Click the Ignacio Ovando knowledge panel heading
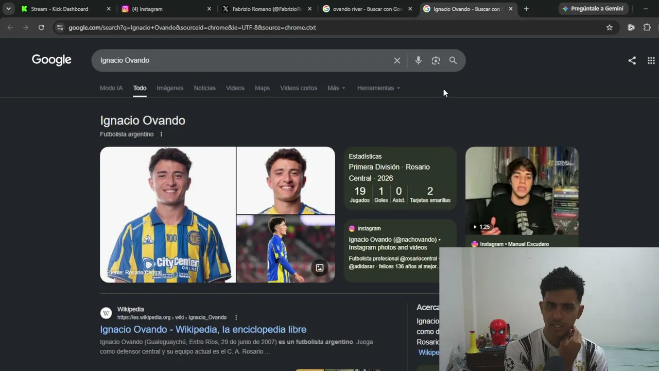This screenshot has height=371, width=659. (x=143, y=121)
